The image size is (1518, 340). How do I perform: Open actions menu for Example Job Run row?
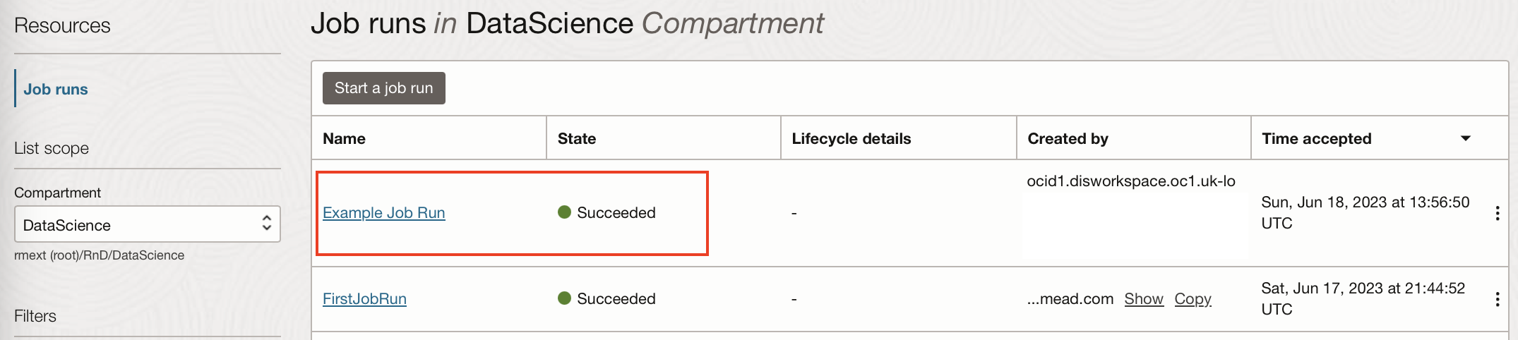[1497, 213]
